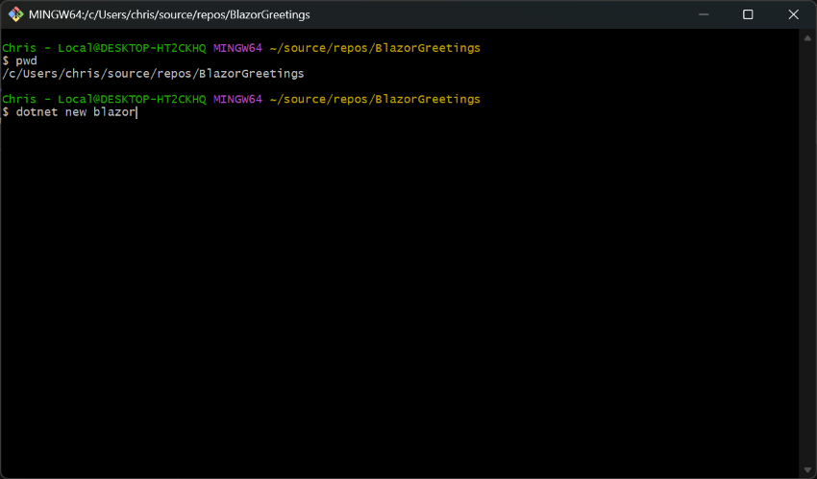This screenshot has width=817, height=479.
Task: Click the $ symbol before 'dotnet'
Action: [6, 112]
